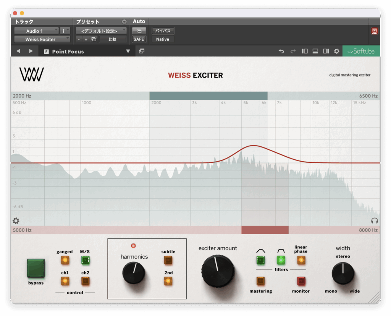Click the プリセット header label
The width and height of the screenshot is (391, 316).
(x=88, y=22)
